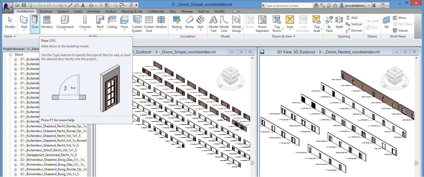Select the By Face opening tool

(x=329, y=24)
